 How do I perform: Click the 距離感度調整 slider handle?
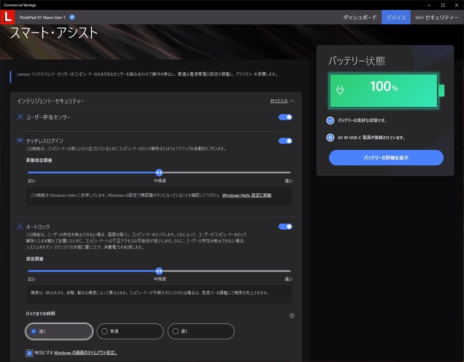[x=160, y=172]
